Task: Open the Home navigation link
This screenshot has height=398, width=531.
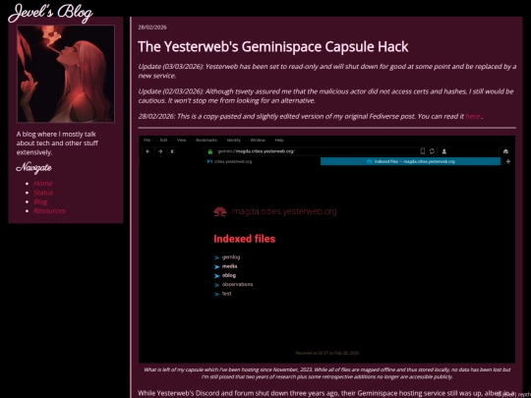Action: coord(42,184)
